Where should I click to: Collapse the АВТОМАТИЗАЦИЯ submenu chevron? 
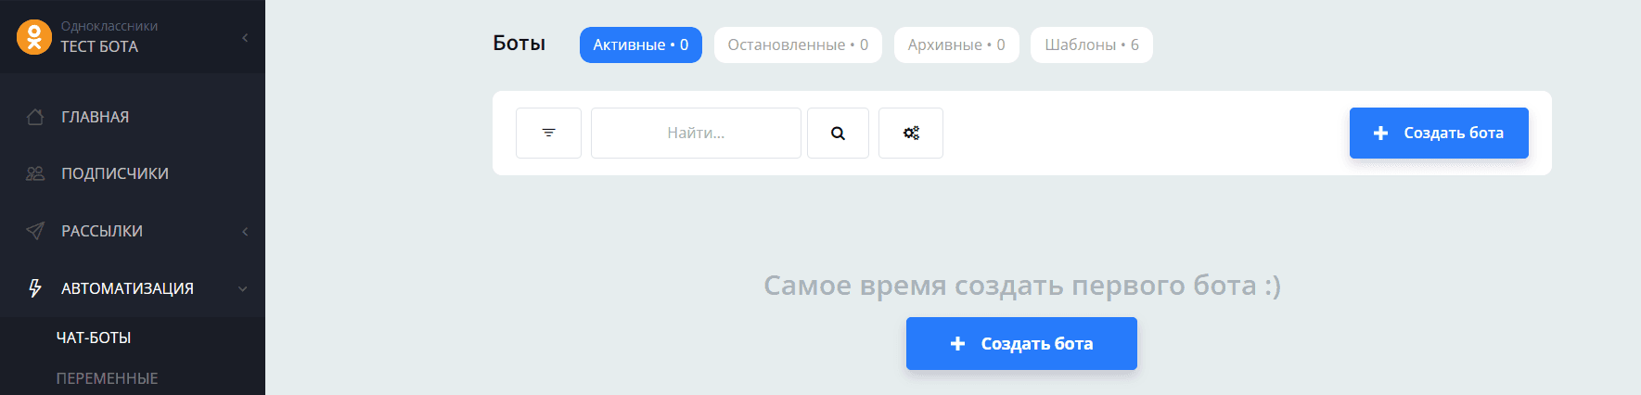pyautogui.click(x=243, y=288)
